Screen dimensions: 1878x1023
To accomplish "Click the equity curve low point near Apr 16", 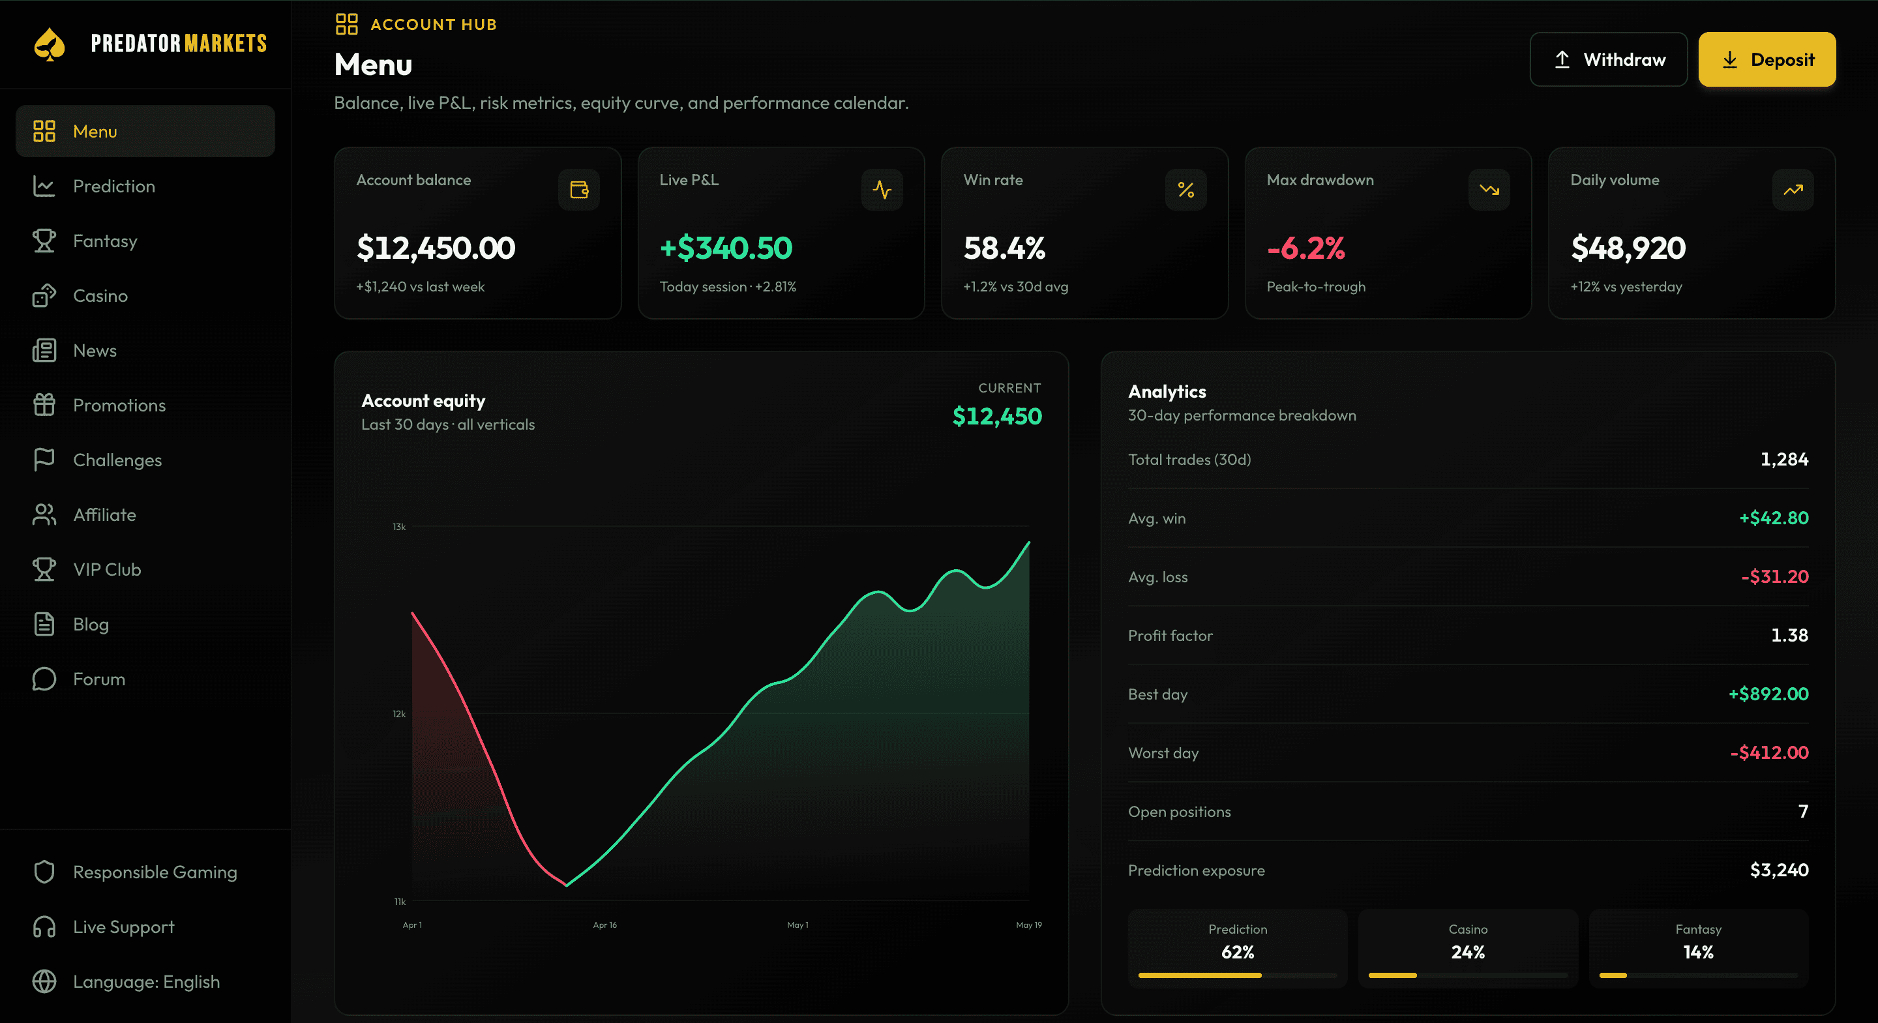I will click(x=567, y=885).
